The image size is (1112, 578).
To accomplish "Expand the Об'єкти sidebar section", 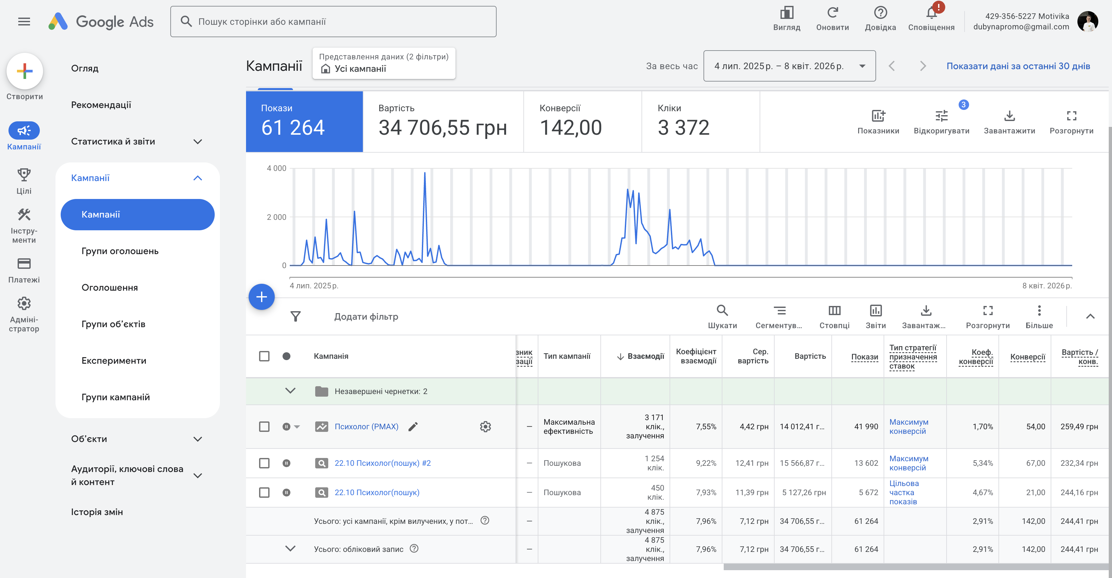I will (197, 439).
